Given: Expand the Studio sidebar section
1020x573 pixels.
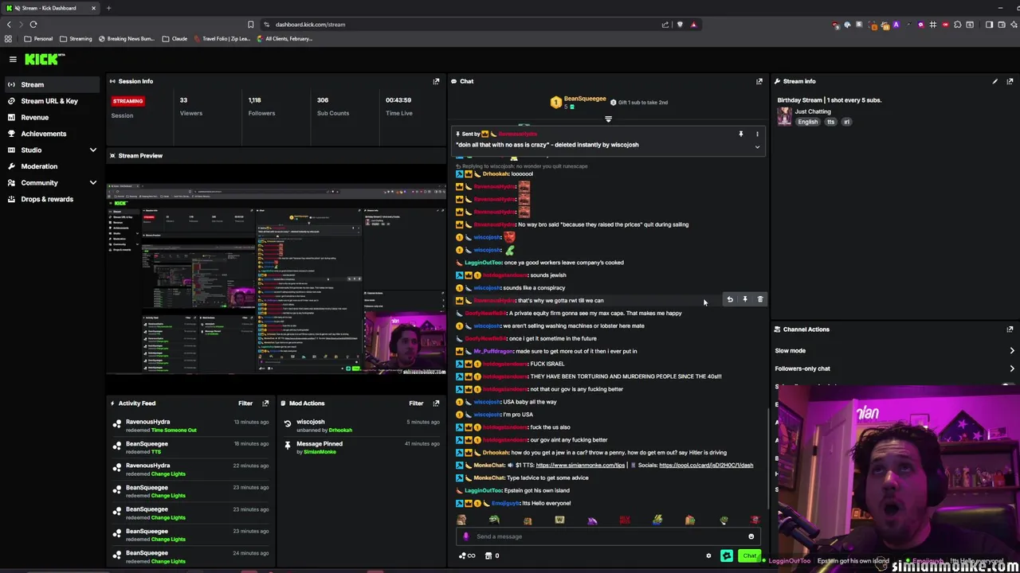Looking at the screenshot, I should (92, 150).
